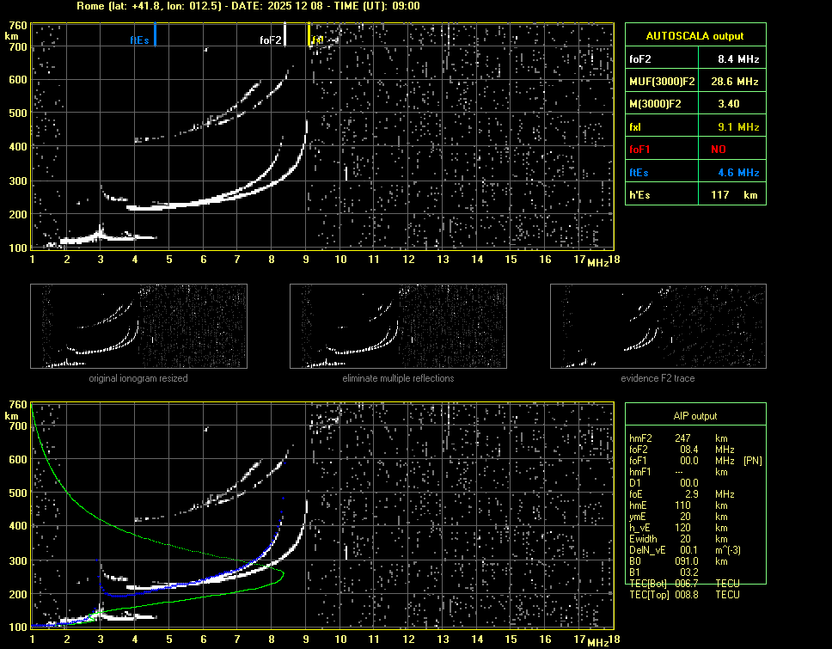
Task: Click the yellow fxI marker on top ionogram
Action: 309,35
